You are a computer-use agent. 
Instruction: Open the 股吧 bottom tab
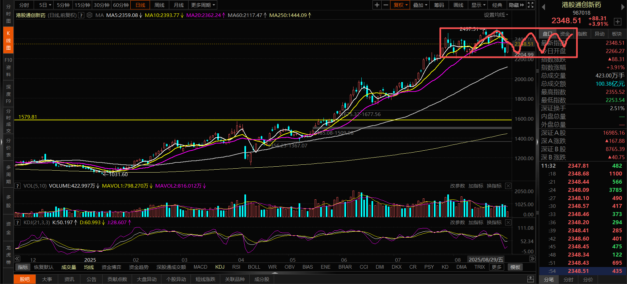pos(25,279)
